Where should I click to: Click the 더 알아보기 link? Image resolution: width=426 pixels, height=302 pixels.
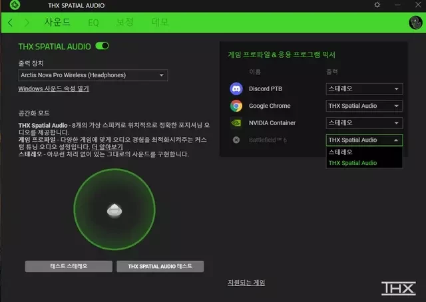pos(107,147)
